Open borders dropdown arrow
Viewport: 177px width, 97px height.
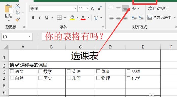click(x=65, y=18)
